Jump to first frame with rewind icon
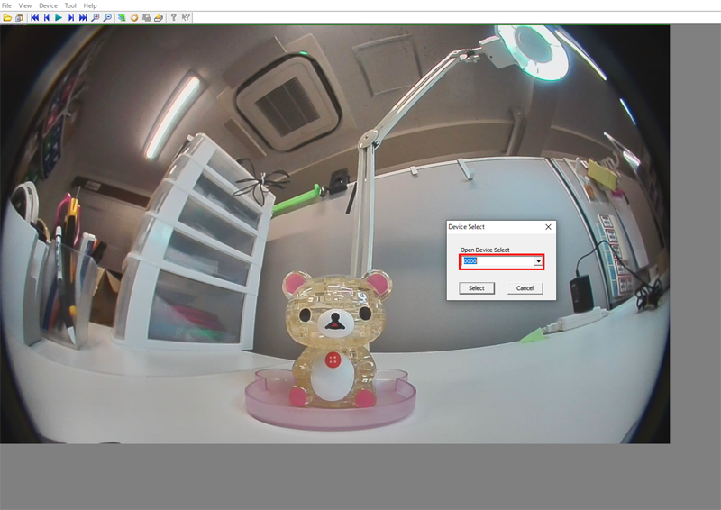The height and width of the screenshot is (510, 721). coord(35,17)
